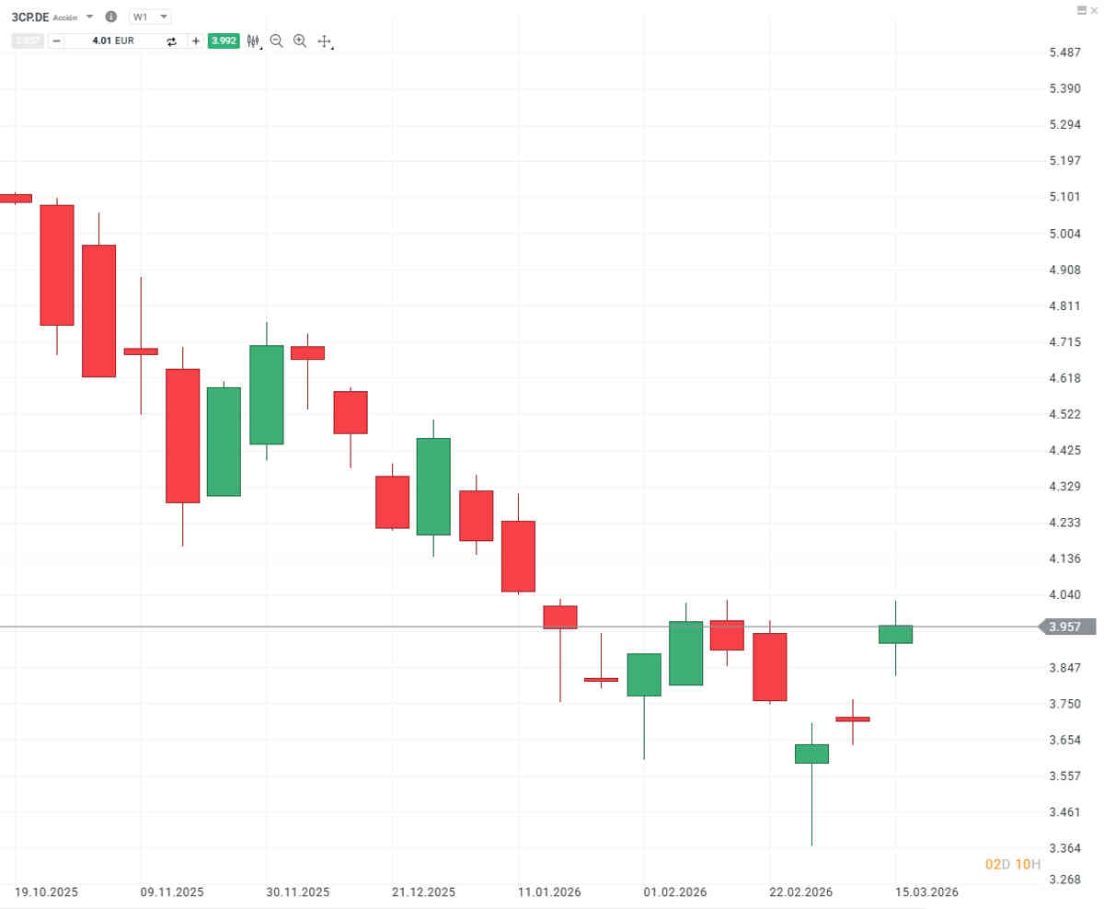
Task: Increase trade volume with plus button
Action: 195,40
